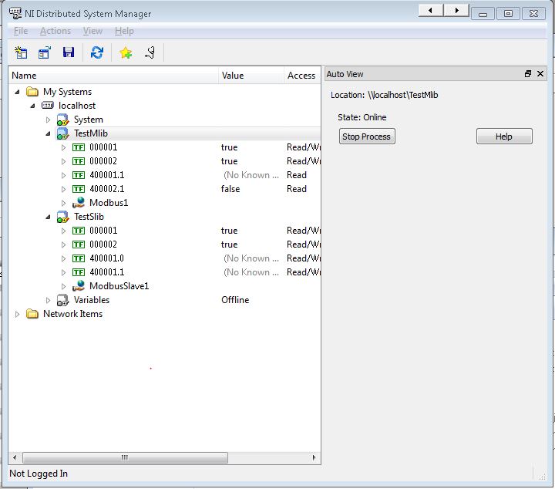Expand the Modbus1 node
Image resolution: width=555 pixels, height=489 pixels.
64,204
